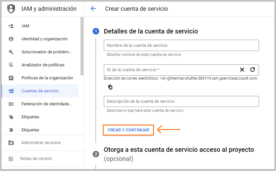Regenerate the service account ID with the refresh icon

(253, 70)
